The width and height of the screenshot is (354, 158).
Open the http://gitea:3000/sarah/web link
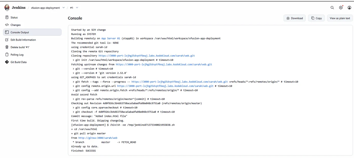[98, 138]
